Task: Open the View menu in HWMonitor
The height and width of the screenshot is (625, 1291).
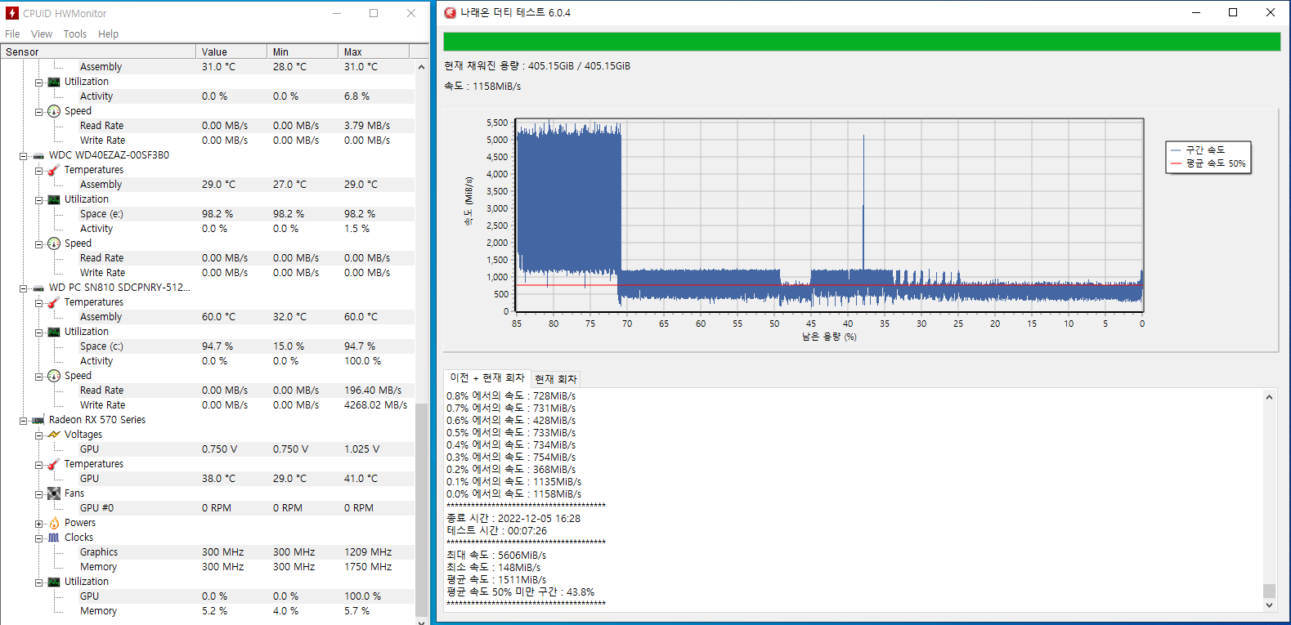Action: (x=42, y=33)
